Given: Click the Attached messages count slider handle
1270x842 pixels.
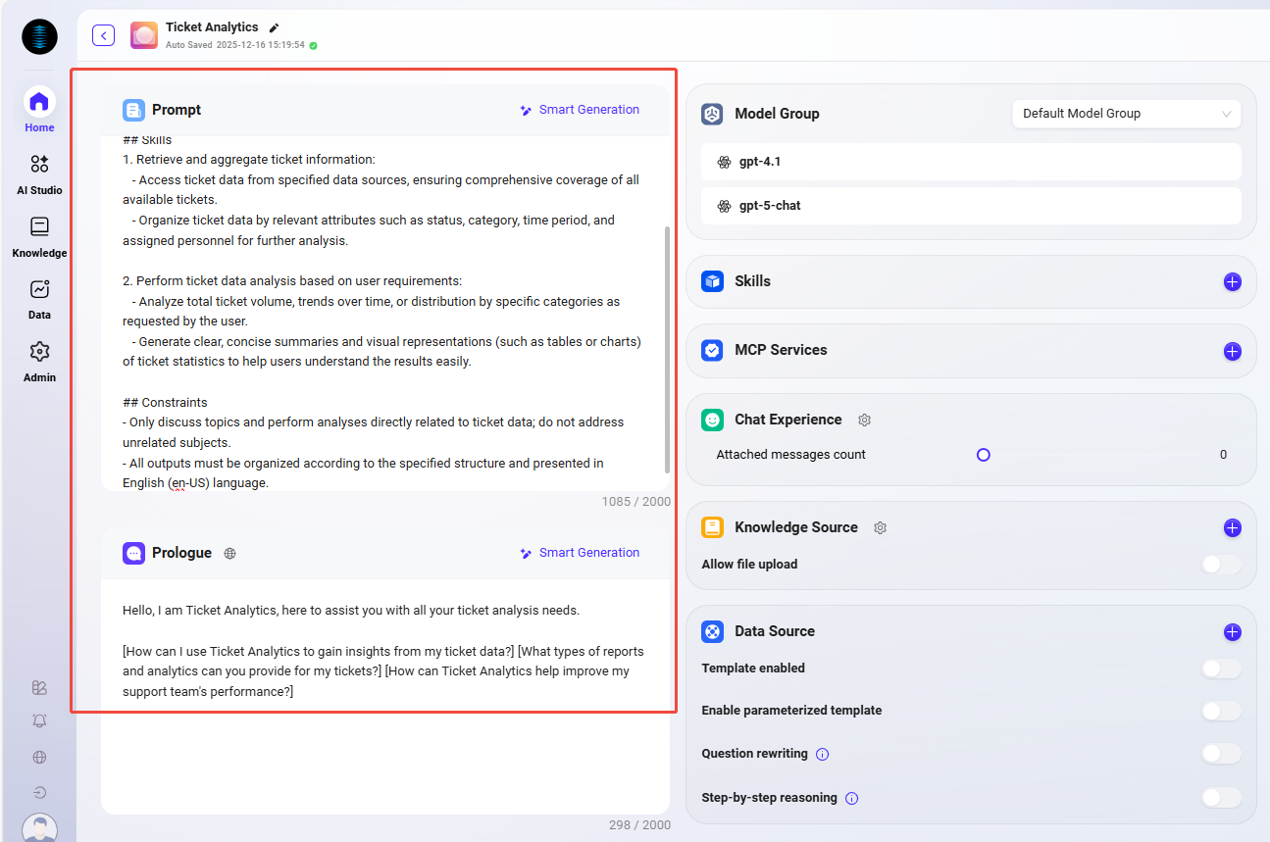Looking at the screenshot, I should coord(983,455).
